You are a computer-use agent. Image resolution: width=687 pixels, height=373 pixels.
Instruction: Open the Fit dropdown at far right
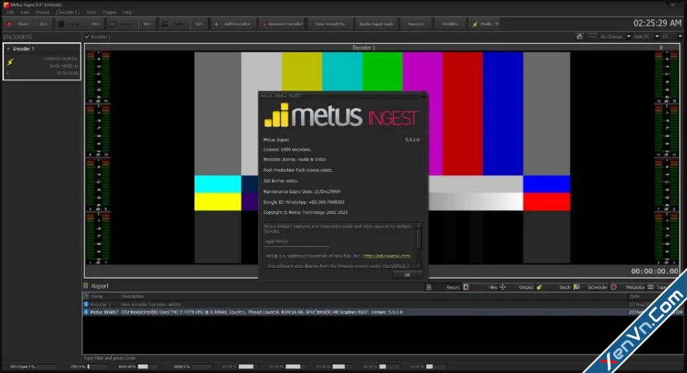pyautogui.click(x=672, y=37)
